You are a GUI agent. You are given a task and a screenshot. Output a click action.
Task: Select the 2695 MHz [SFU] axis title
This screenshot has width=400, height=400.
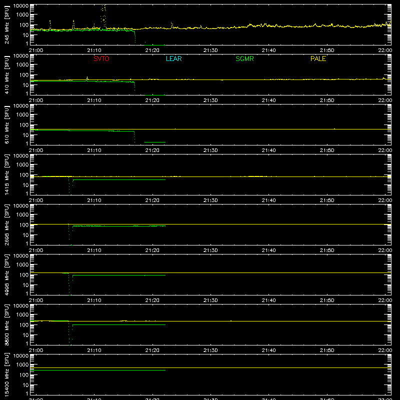click(x=7, y=224)
